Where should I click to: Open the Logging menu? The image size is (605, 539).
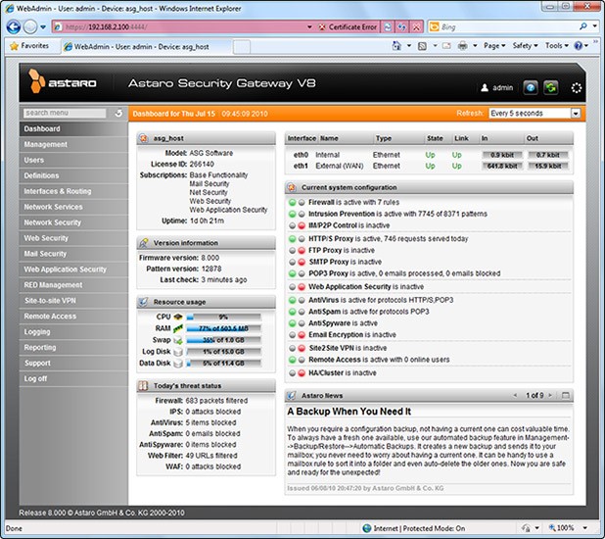pyautogui.click(x=73, y=332)
